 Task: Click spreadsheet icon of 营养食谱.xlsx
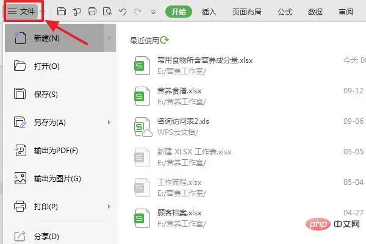tap(142, 96)
